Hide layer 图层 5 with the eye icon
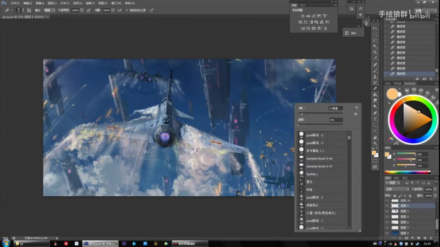Image resolution: width=440 pixels, height=247 pixels. [387, 217]
